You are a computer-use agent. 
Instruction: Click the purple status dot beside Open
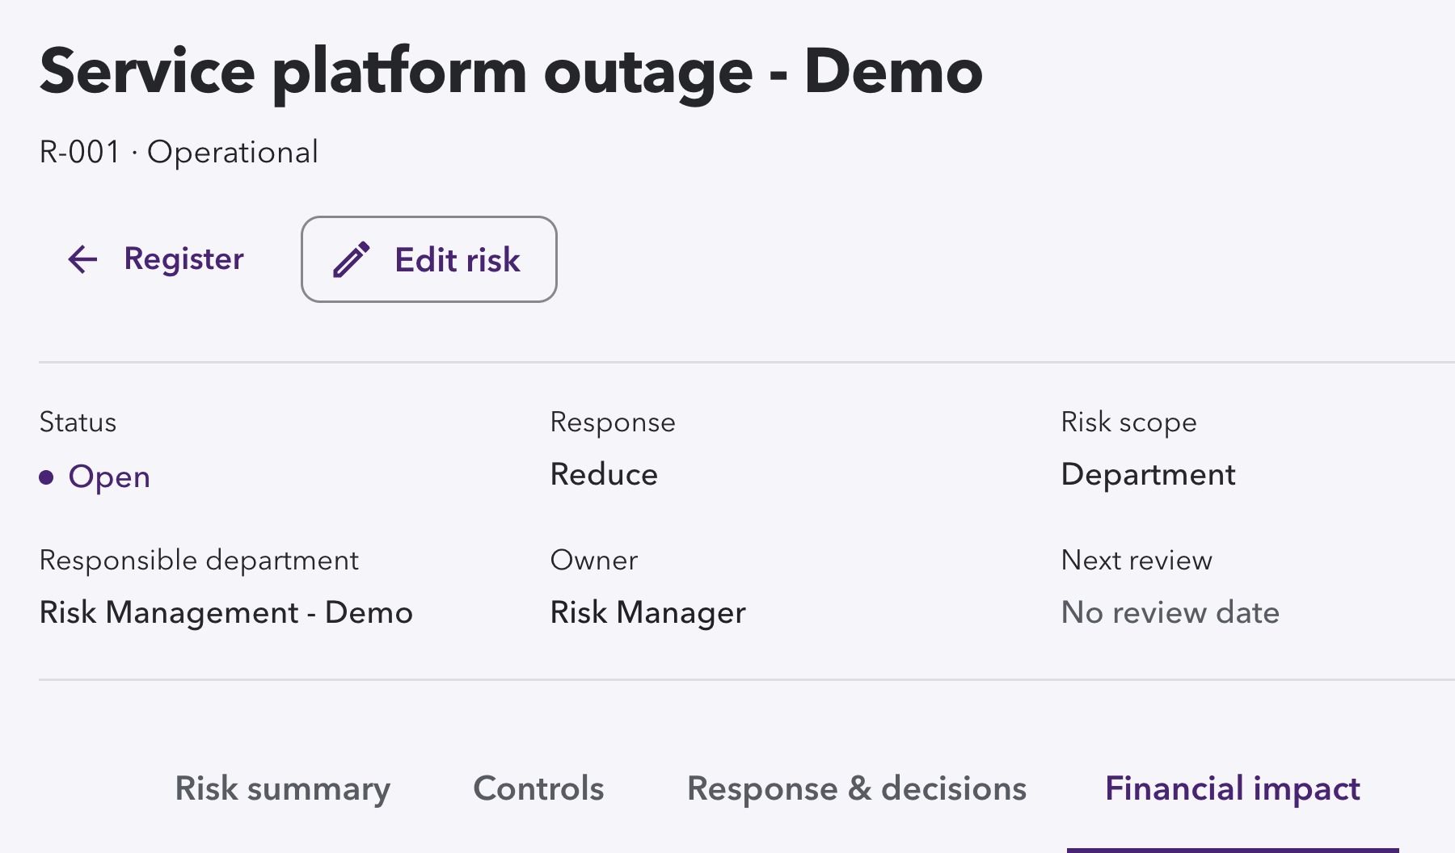coord(47,477)
